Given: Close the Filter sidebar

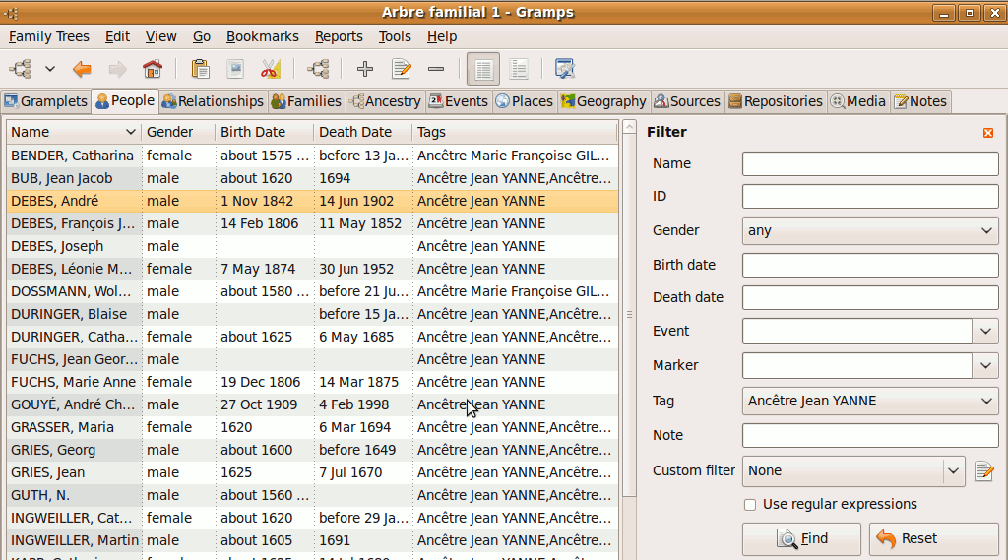Looking at the screenshot, I should point(988,133).
